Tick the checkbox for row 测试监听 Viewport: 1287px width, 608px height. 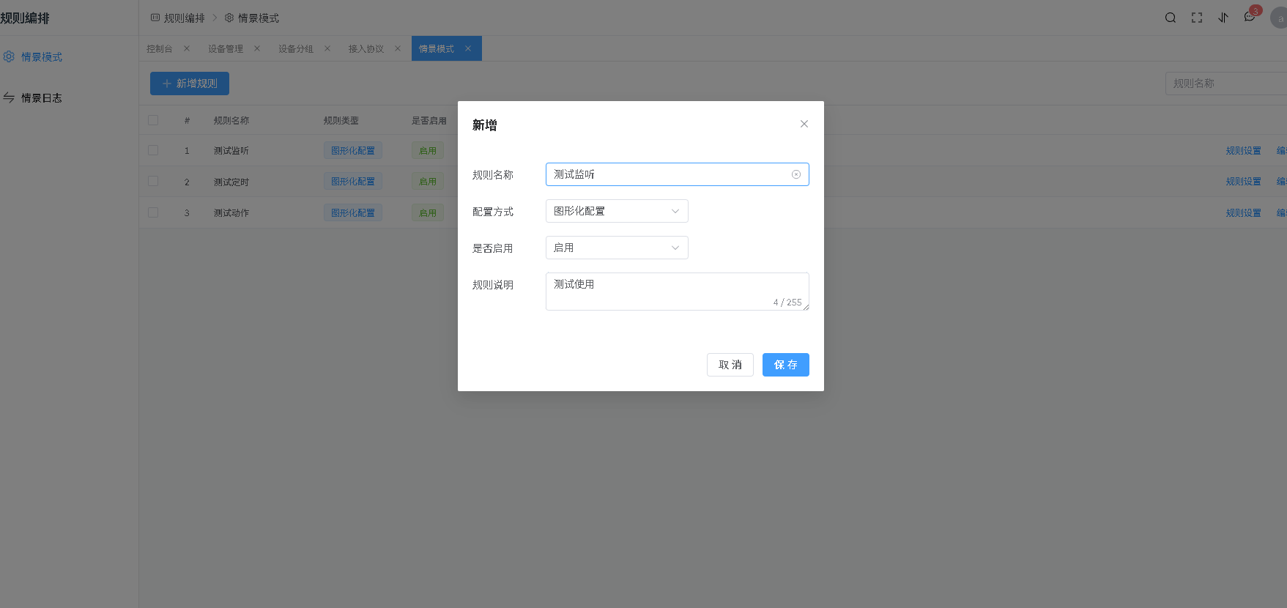point(153,150)
